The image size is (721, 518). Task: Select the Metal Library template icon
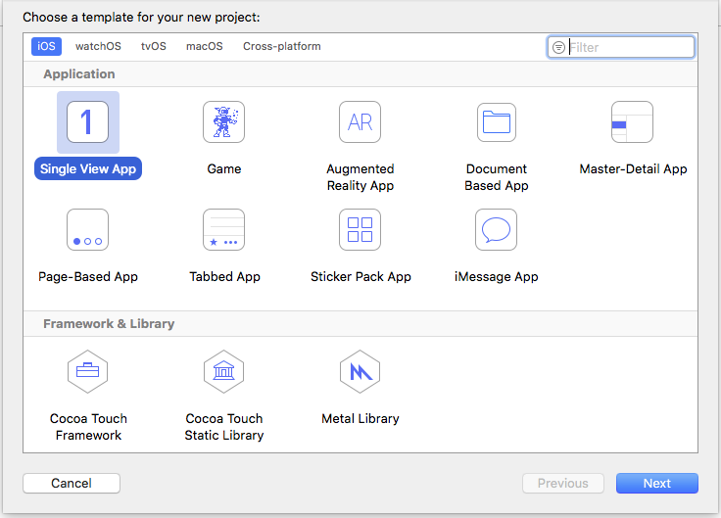click(360, 372)
